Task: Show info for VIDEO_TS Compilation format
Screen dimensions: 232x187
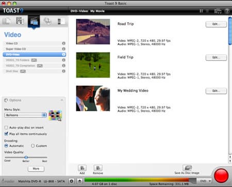Action: point(63,66)
